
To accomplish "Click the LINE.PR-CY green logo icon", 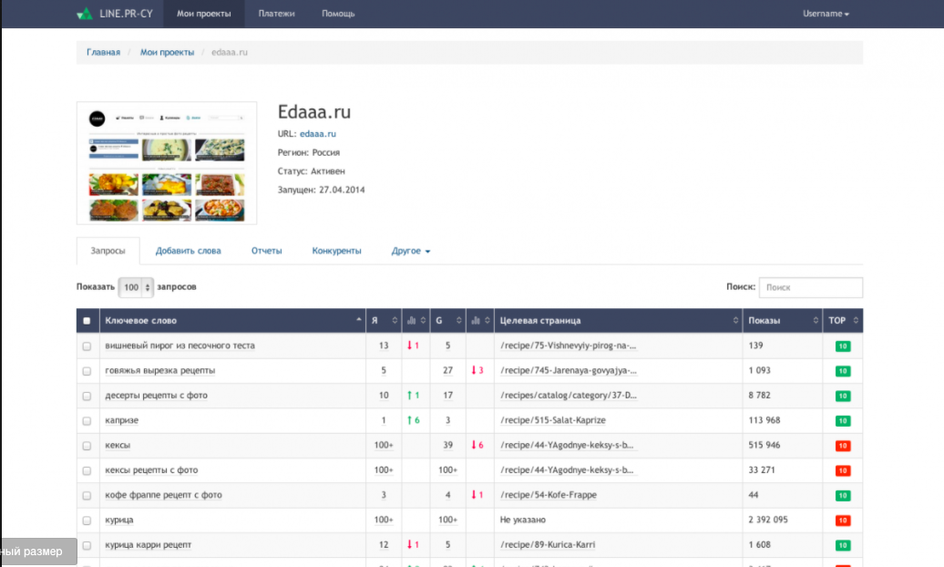I will point(84,14).
